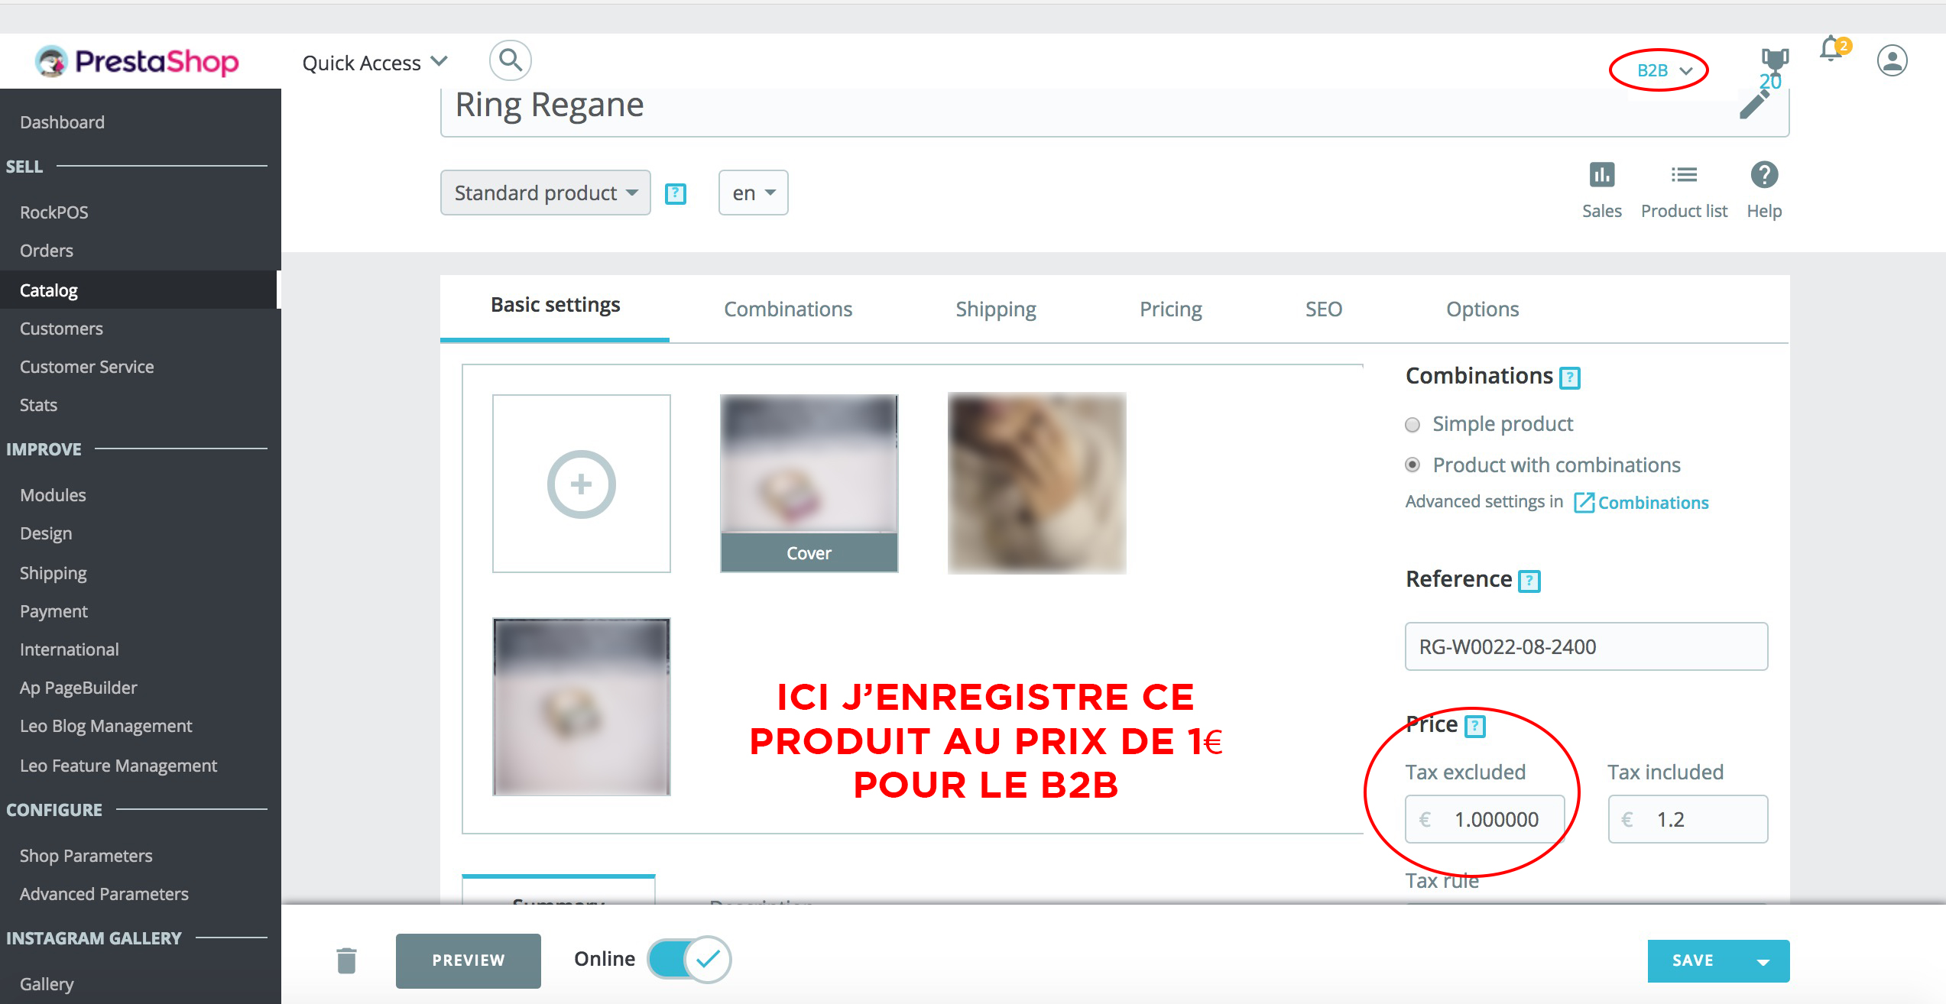The image size is (1946, 1004).
Task: Follow the Combinations advanced settings link
Action: point(1652,503)
